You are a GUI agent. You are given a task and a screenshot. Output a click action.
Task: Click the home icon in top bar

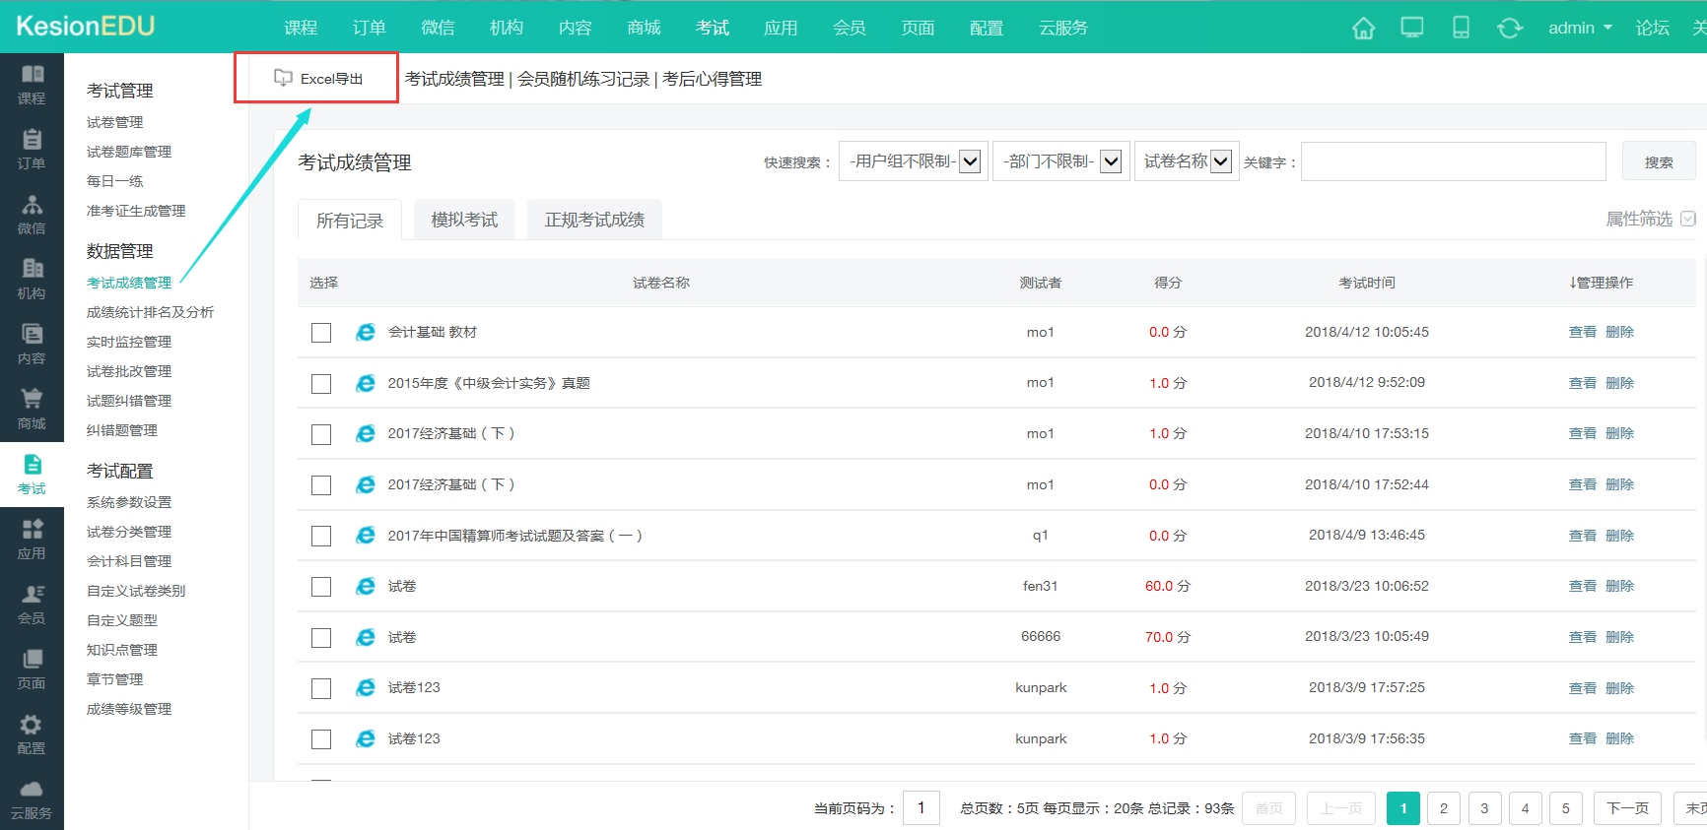click(x=1363, y=28)
